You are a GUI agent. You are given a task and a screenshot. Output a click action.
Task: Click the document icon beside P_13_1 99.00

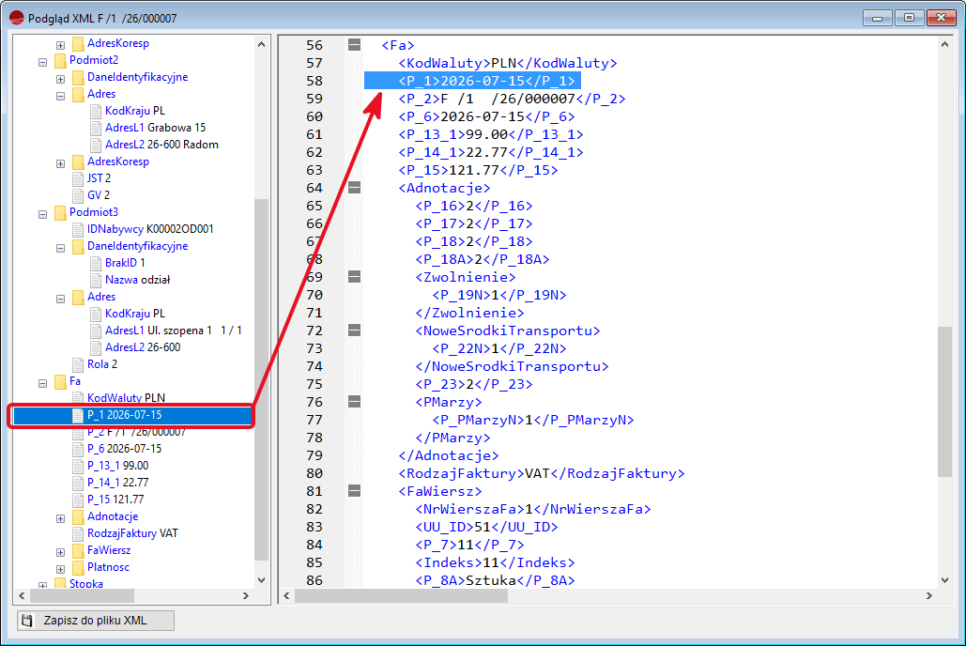[78, 466]
